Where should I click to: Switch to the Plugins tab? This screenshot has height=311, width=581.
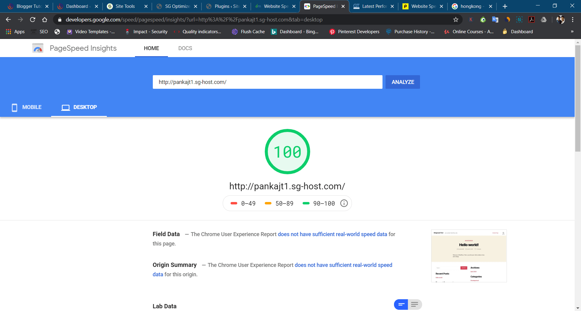click(x=226, y=6)
